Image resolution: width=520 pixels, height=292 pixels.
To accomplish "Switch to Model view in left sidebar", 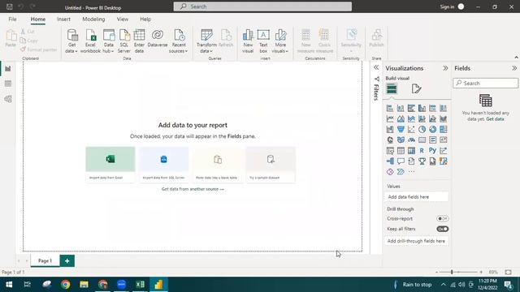I will pyautogui.click(x=8, y=99).
